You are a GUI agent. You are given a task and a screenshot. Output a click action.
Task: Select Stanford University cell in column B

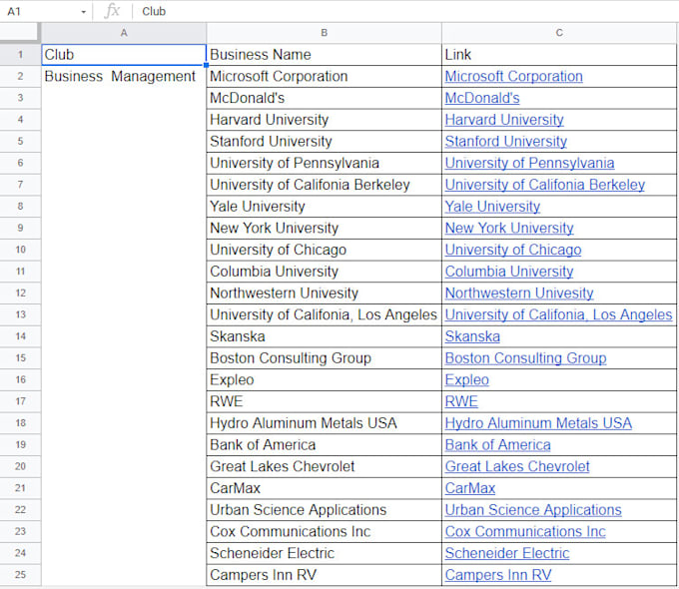(324, 141)
